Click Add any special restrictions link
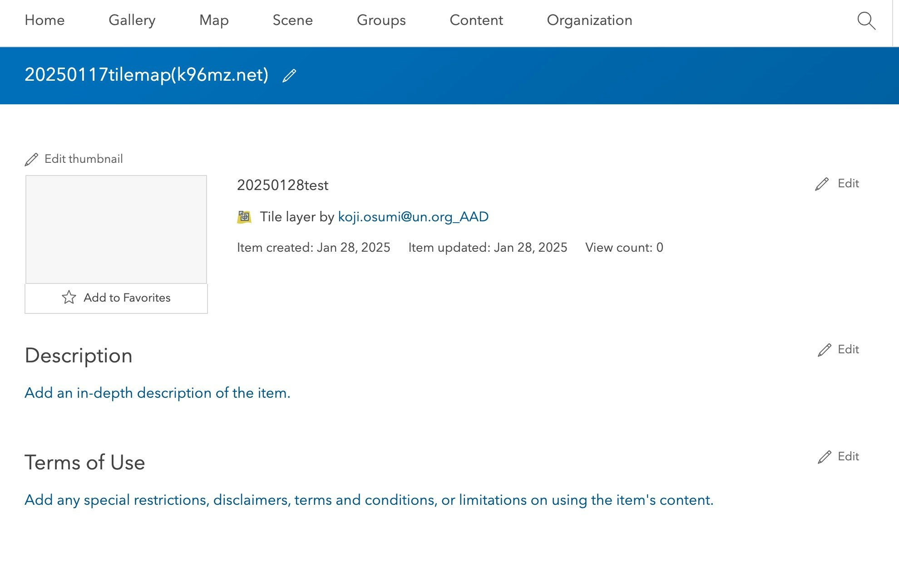The image size is (899, 566). point(369,500)
